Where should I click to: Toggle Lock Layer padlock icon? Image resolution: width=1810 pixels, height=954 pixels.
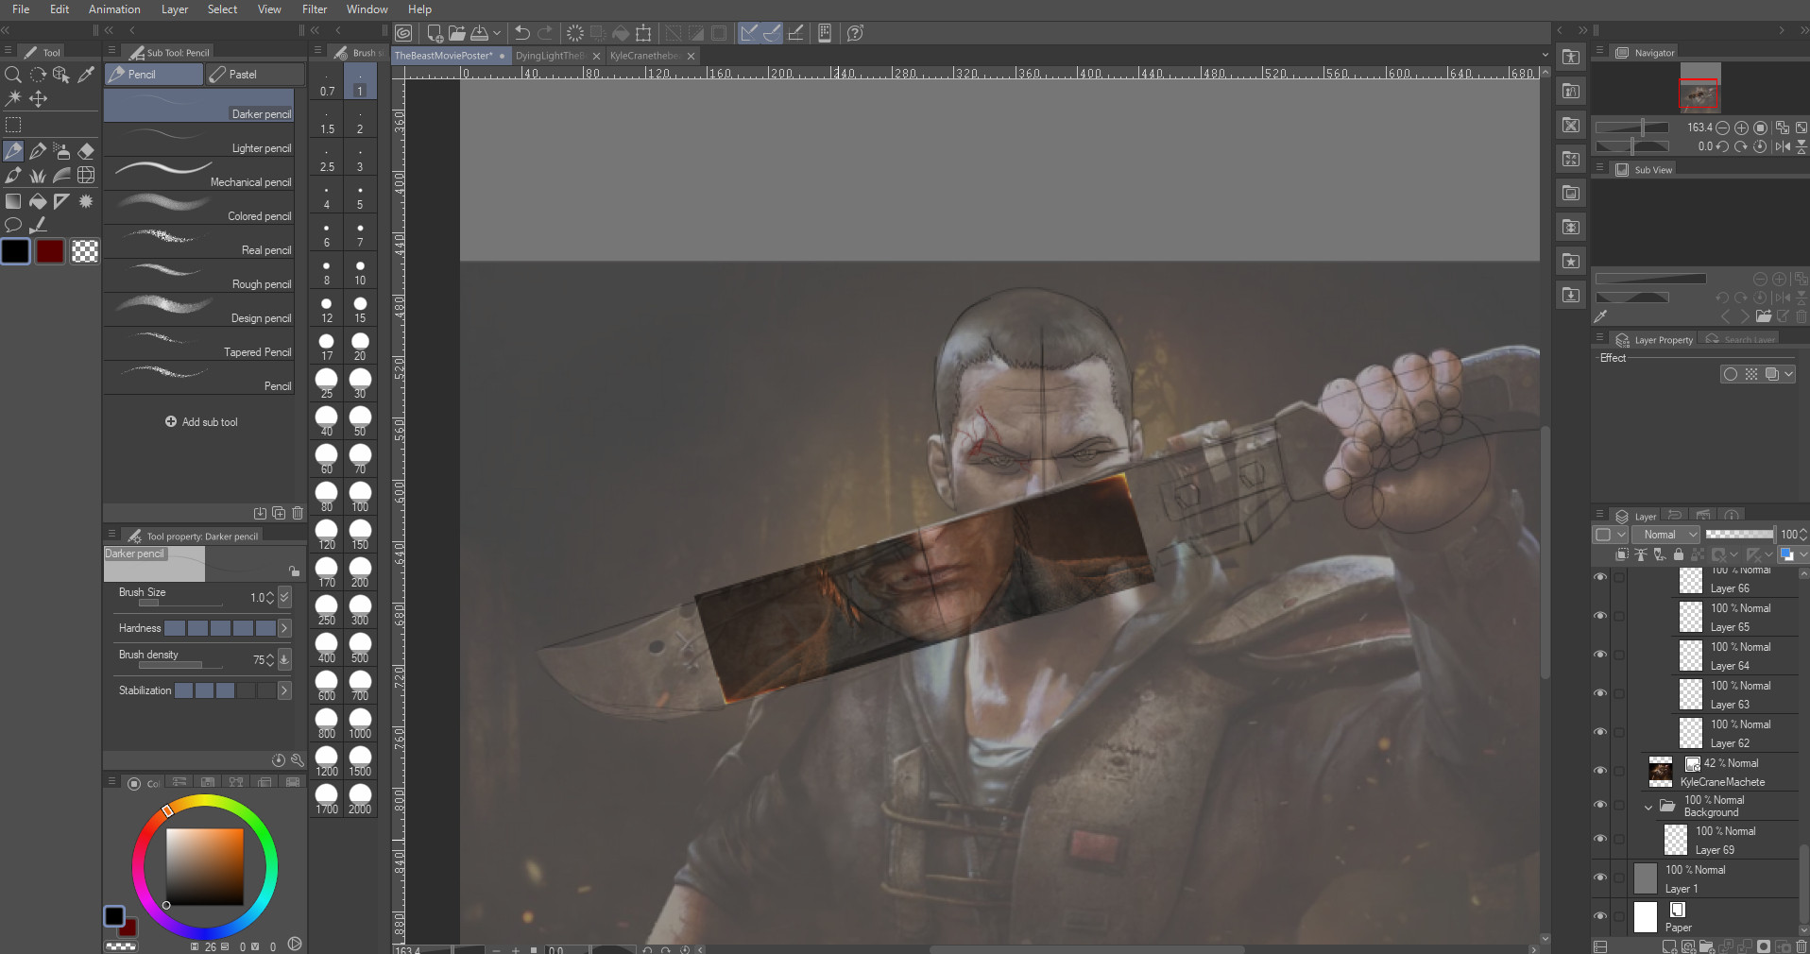point(1679,555)
